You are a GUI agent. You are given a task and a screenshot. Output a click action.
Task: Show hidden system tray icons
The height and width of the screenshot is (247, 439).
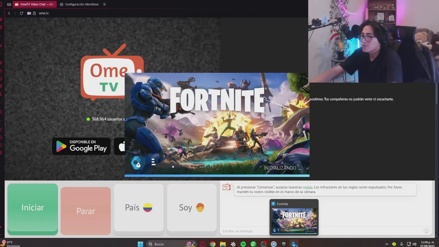click(x=387, y=244)
